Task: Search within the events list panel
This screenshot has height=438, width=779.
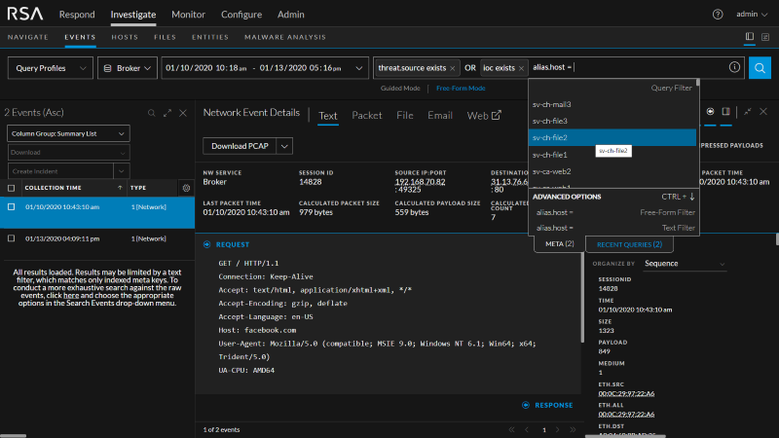Action: tap(152, 113)
